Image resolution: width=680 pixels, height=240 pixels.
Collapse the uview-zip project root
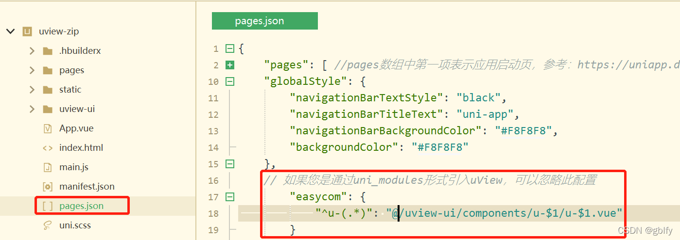click(x=10, y=32)
